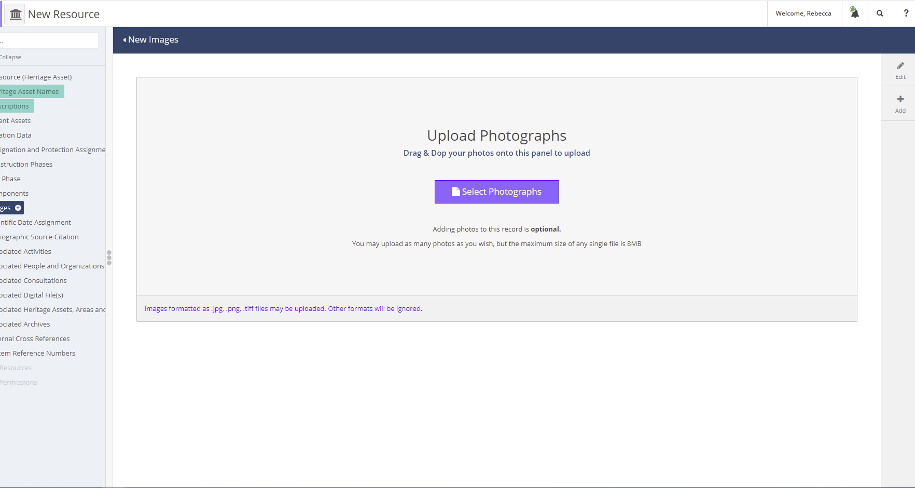Click the Edit pencil icon on the right
The height and width of the screenshot is (488, 915).
click(900, 70)
